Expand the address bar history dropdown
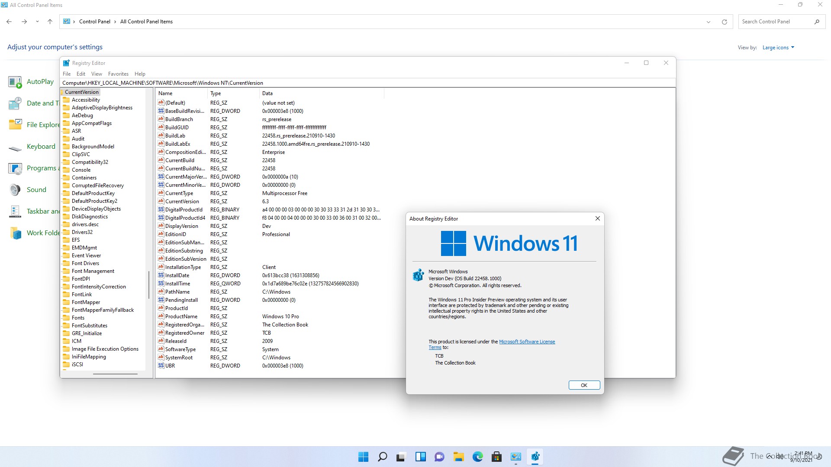Image resolution: width=831 pixels, height=467 pixels. coord(709,22)
